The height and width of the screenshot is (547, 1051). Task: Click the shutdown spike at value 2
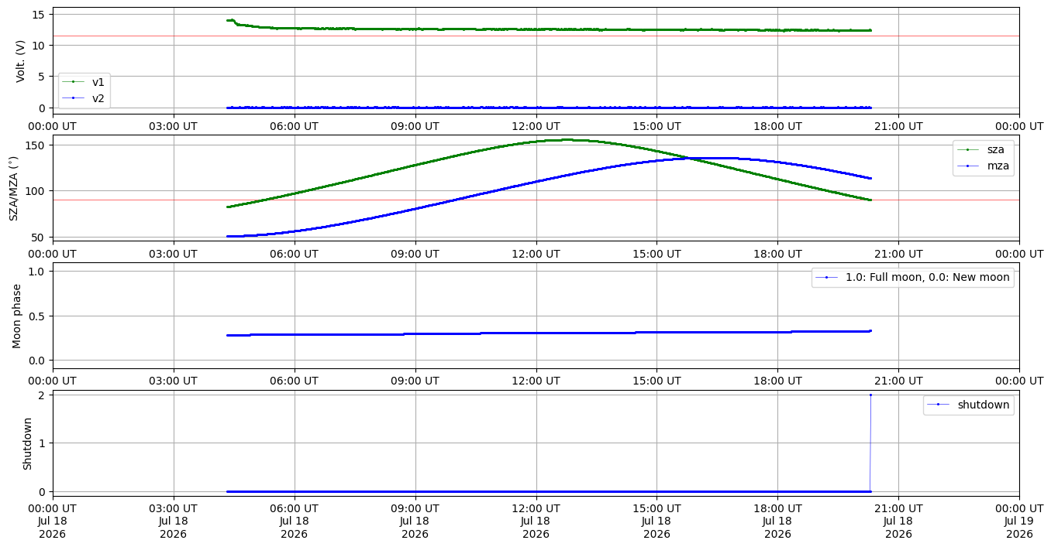click(x=870, y=395)
